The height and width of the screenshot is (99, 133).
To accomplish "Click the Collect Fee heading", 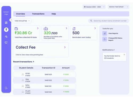I will pos(26,47).
